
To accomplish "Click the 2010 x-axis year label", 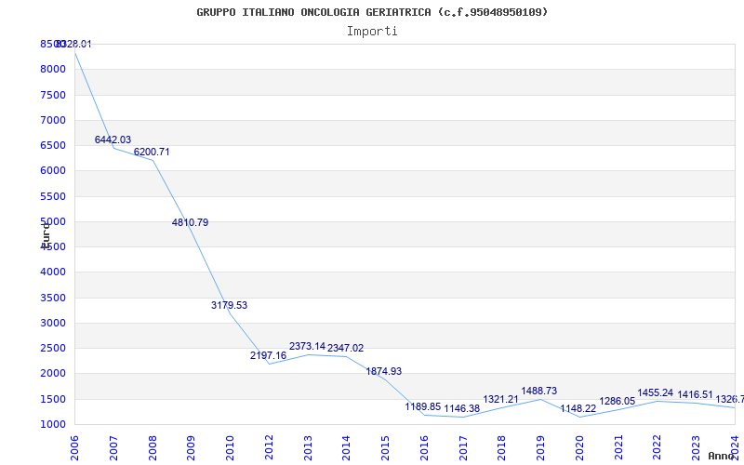I will pos(230,447).
